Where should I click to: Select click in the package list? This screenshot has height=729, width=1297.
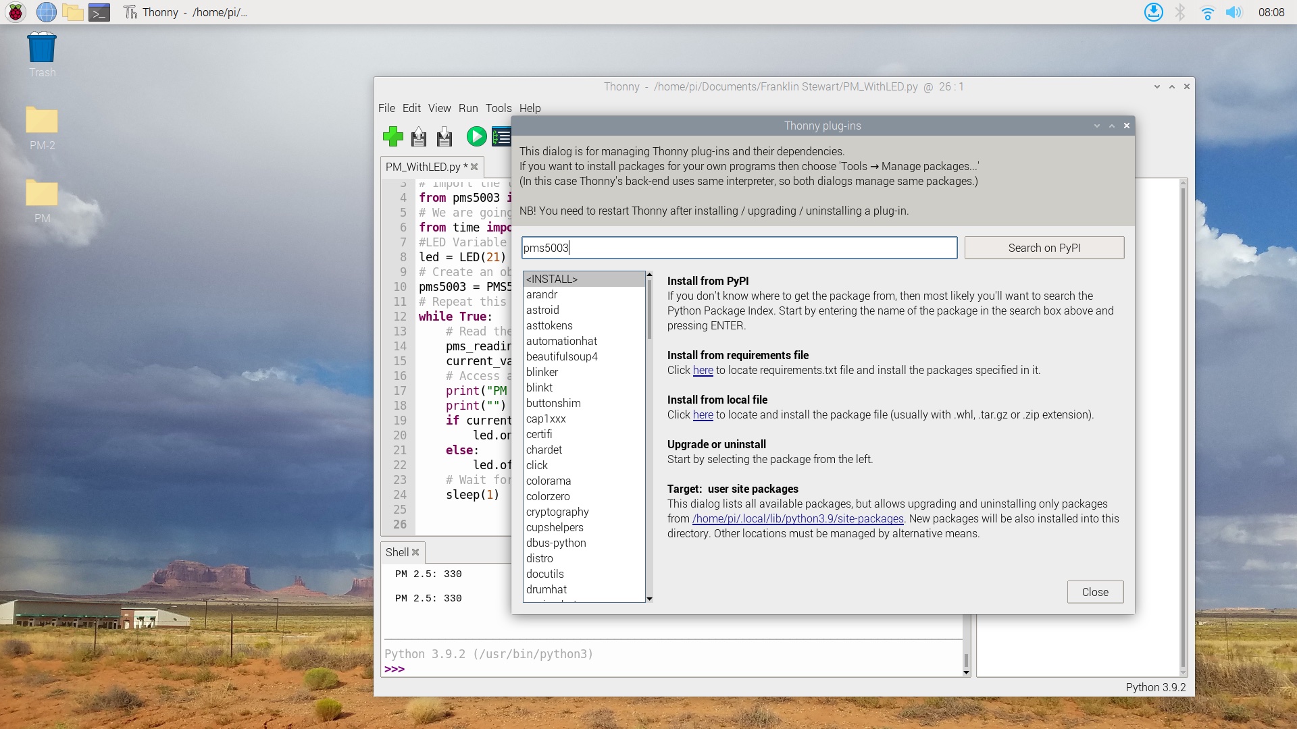point(584,465)
